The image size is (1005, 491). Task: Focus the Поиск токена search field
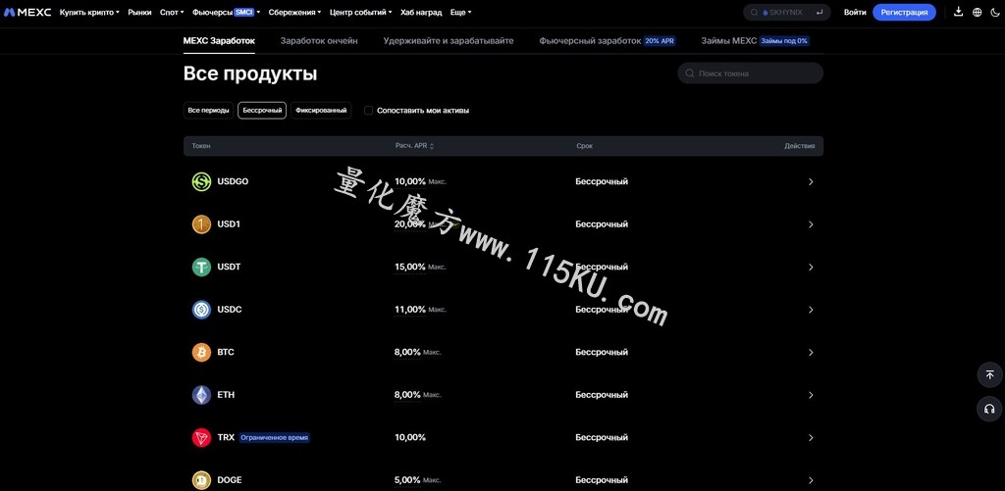tap(751, 73)
